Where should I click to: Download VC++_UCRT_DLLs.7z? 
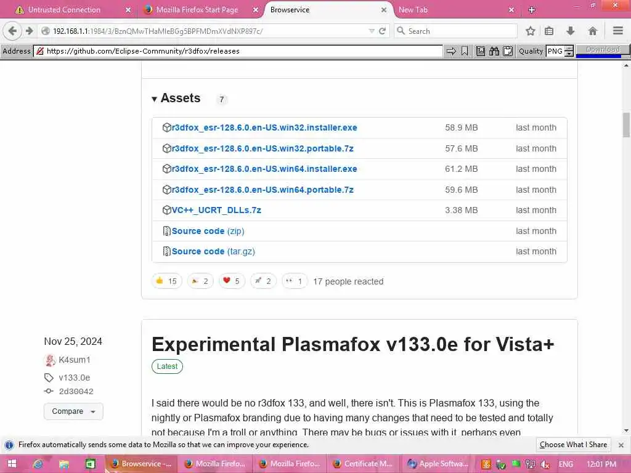[x=216, y=210]
